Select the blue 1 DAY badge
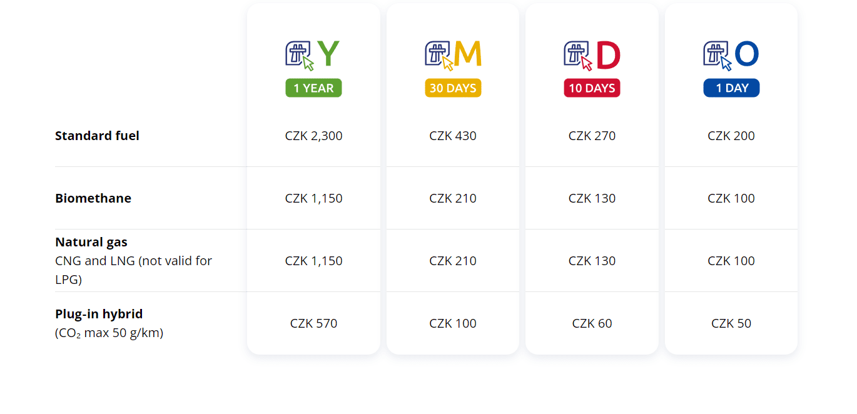Image resolution: width=857 pixels, height=414 pixels. (x=731, y=88)
